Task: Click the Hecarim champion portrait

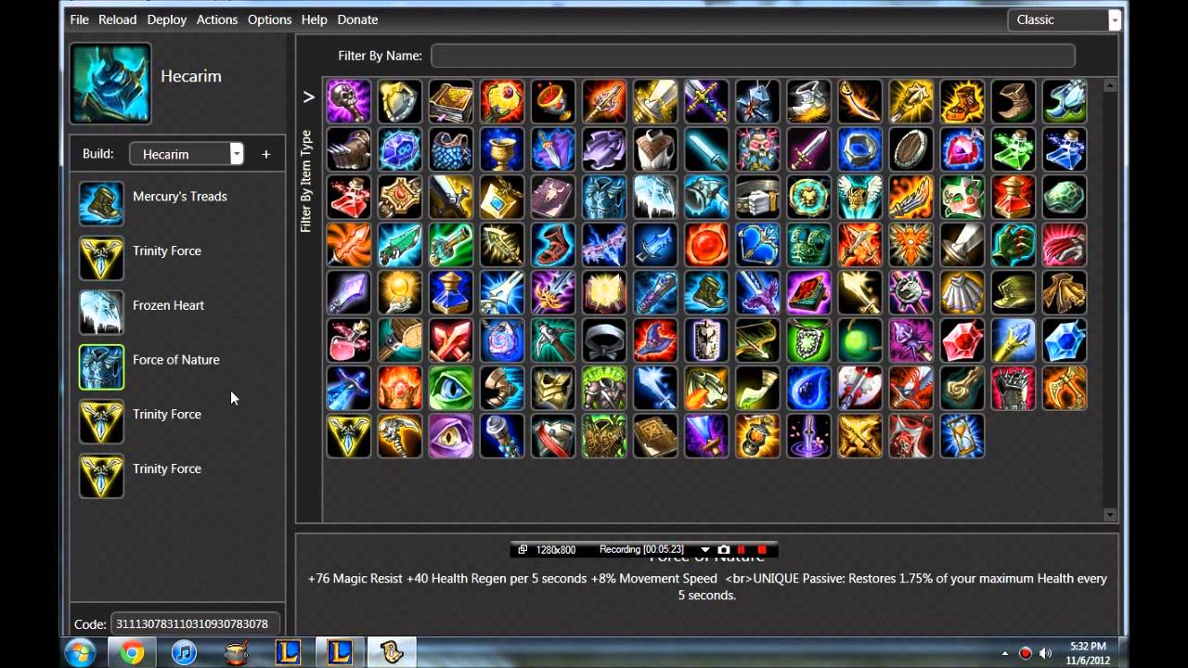Action: [110, 83]
